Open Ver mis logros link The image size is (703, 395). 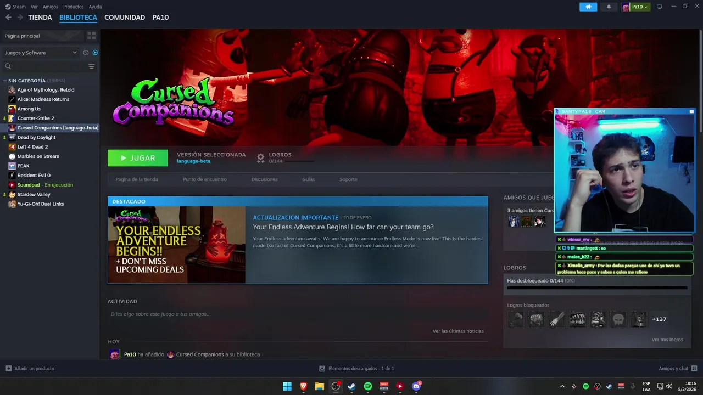667,340
